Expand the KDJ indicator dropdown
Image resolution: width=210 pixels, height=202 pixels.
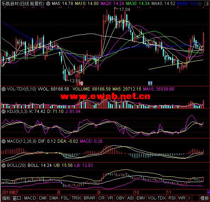(x=4, y=111)
